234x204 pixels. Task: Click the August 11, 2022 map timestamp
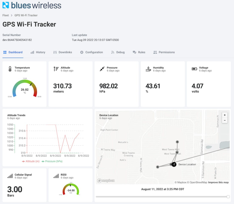162,189
